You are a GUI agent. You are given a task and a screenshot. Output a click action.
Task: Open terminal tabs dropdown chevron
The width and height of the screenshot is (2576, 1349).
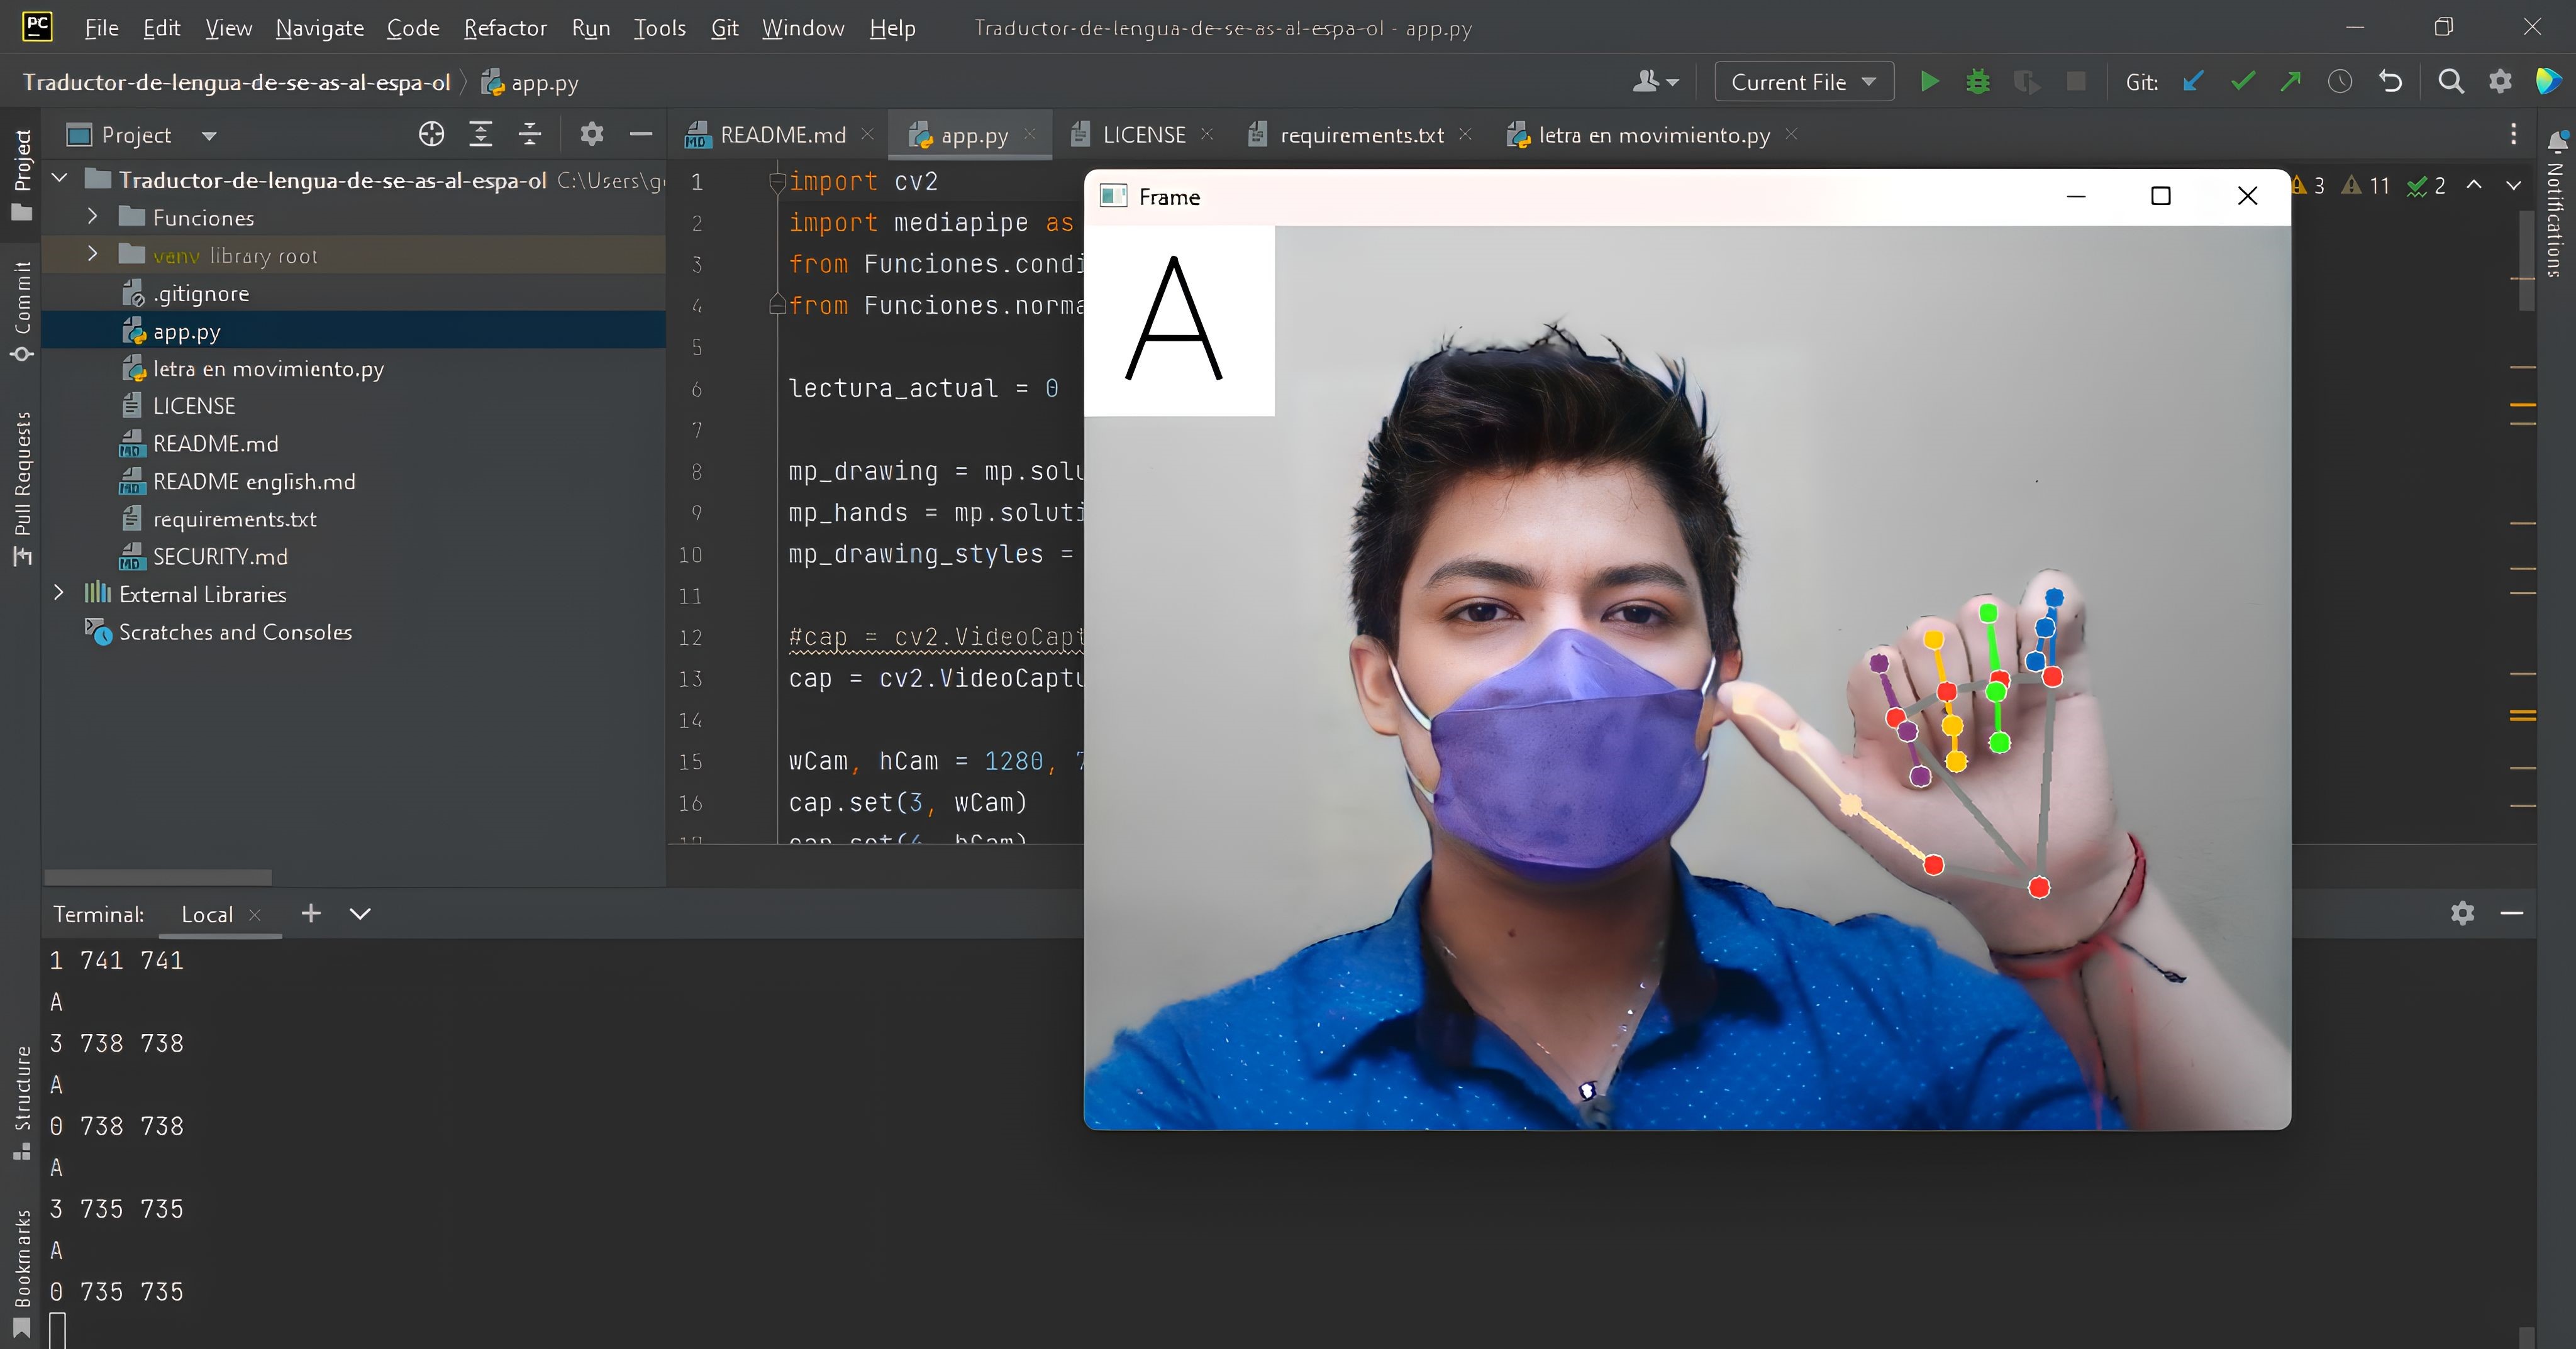(x=360, y=913)
